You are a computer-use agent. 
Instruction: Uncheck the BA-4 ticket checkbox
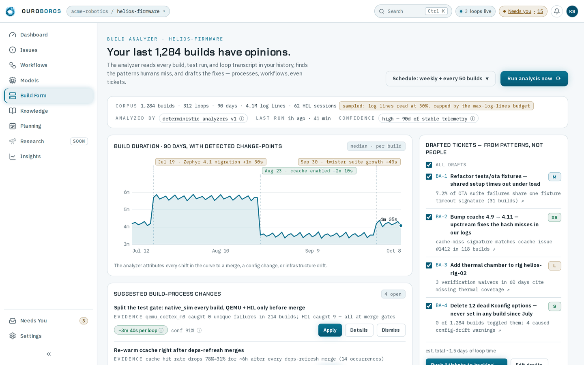429,306
